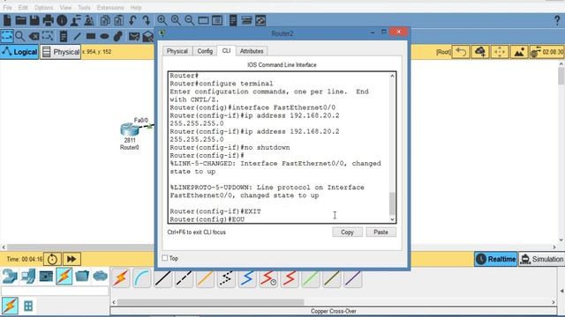Select the Place Note tool
The height and width of the screenshot is (317, 565).
point(64,36)
